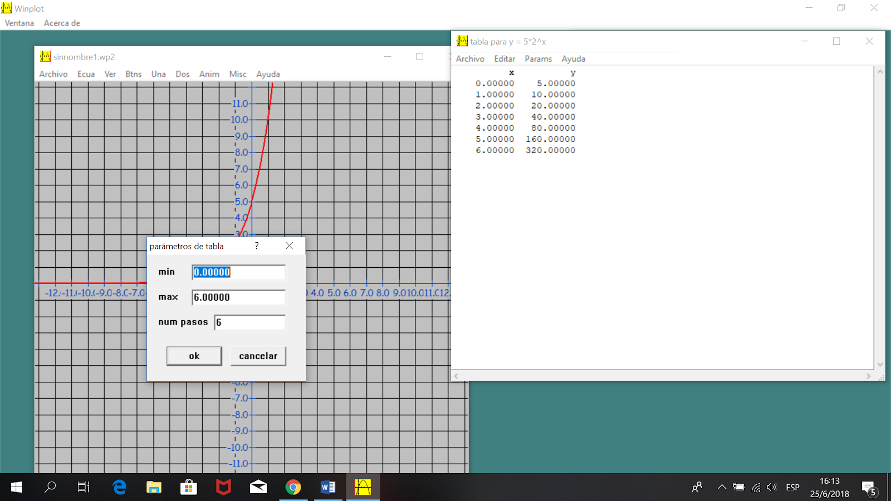Open Btns menu in graph window
The height and width of the screenshot is (501, 891).
[134, 74]
